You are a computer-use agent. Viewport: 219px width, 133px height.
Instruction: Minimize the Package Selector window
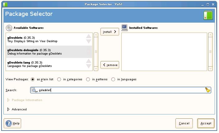203,4
